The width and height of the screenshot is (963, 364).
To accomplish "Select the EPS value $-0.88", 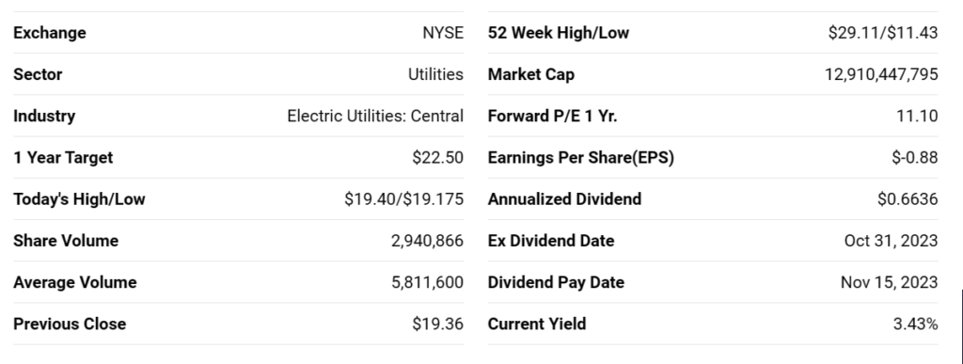I will point(915,158).
